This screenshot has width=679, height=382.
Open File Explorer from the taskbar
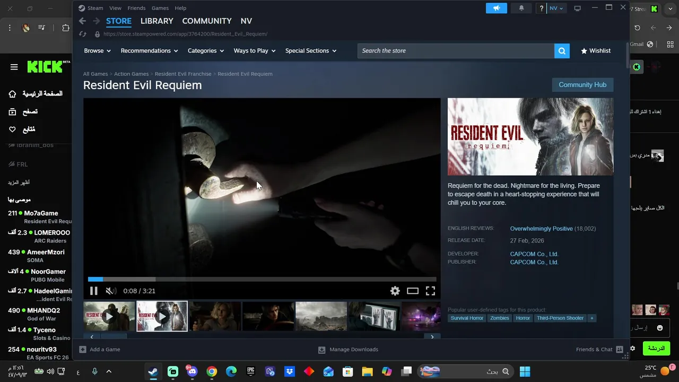(367, 371)
